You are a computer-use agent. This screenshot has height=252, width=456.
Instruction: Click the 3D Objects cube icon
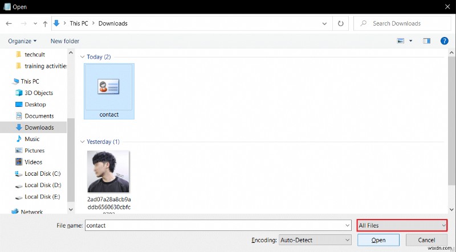pyautogui.click(x=19, y=93)
